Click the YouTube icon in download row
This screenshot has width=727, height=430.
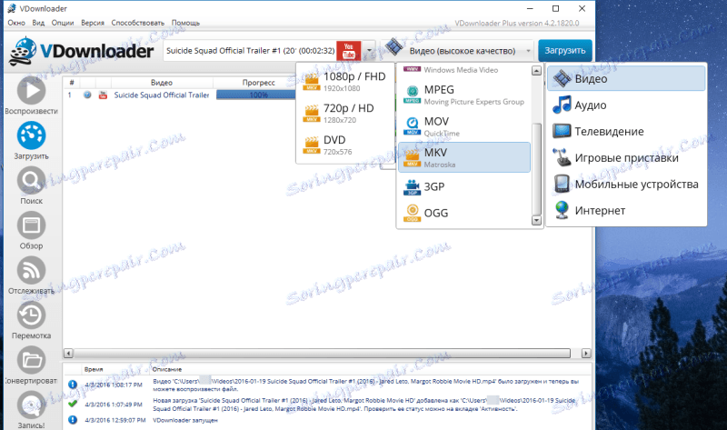(103, 95)
